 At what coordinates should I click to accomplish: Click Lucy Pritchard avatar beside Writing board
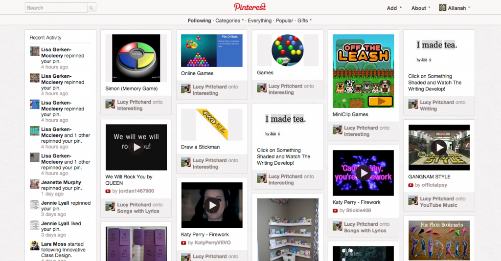pos(413,104)
